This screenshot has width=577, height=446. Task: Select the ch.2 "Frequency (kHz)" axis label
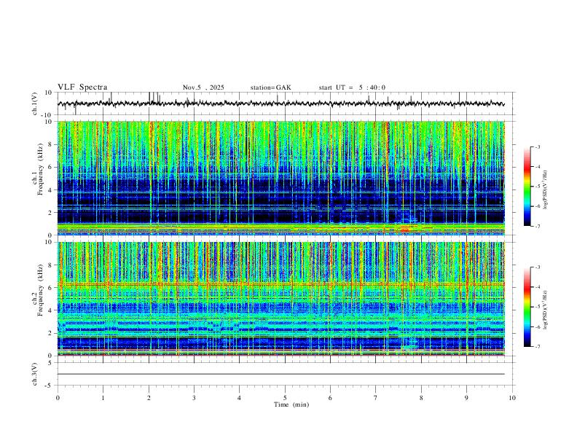40,290
